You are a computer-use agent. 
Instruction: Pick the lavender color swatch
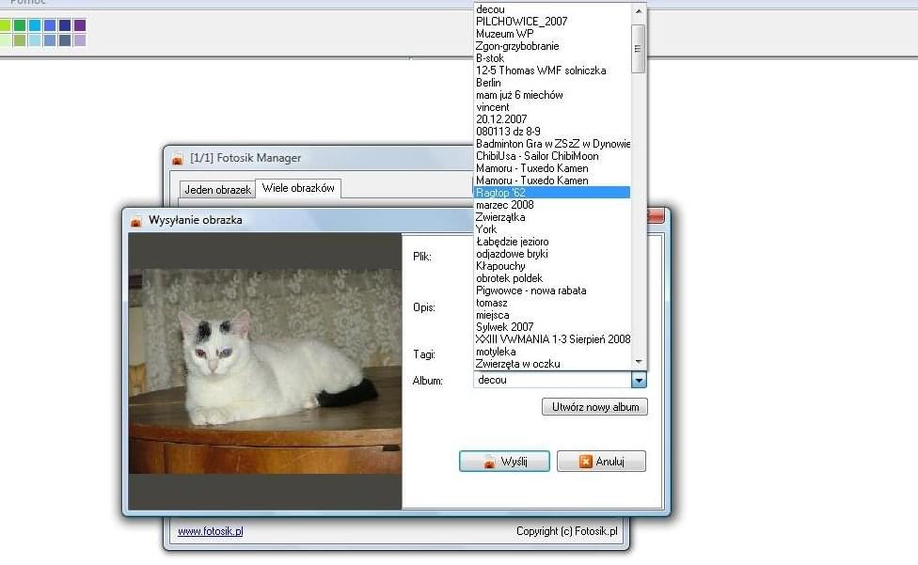pyautogui.click(x=80, y=40)
